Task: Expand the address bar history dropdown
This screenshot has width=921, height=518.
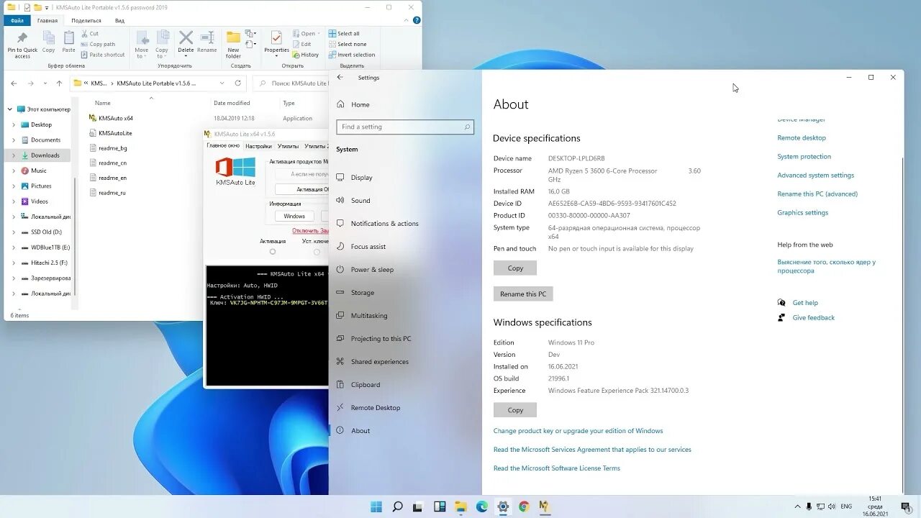Action: (x=222, y=83)
